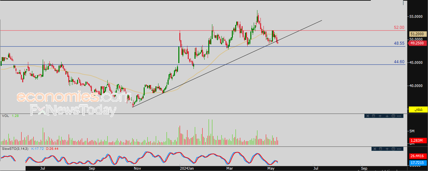428x171 pixels.
Task: Select the 44.60 support level label
Action: (399, 62)
